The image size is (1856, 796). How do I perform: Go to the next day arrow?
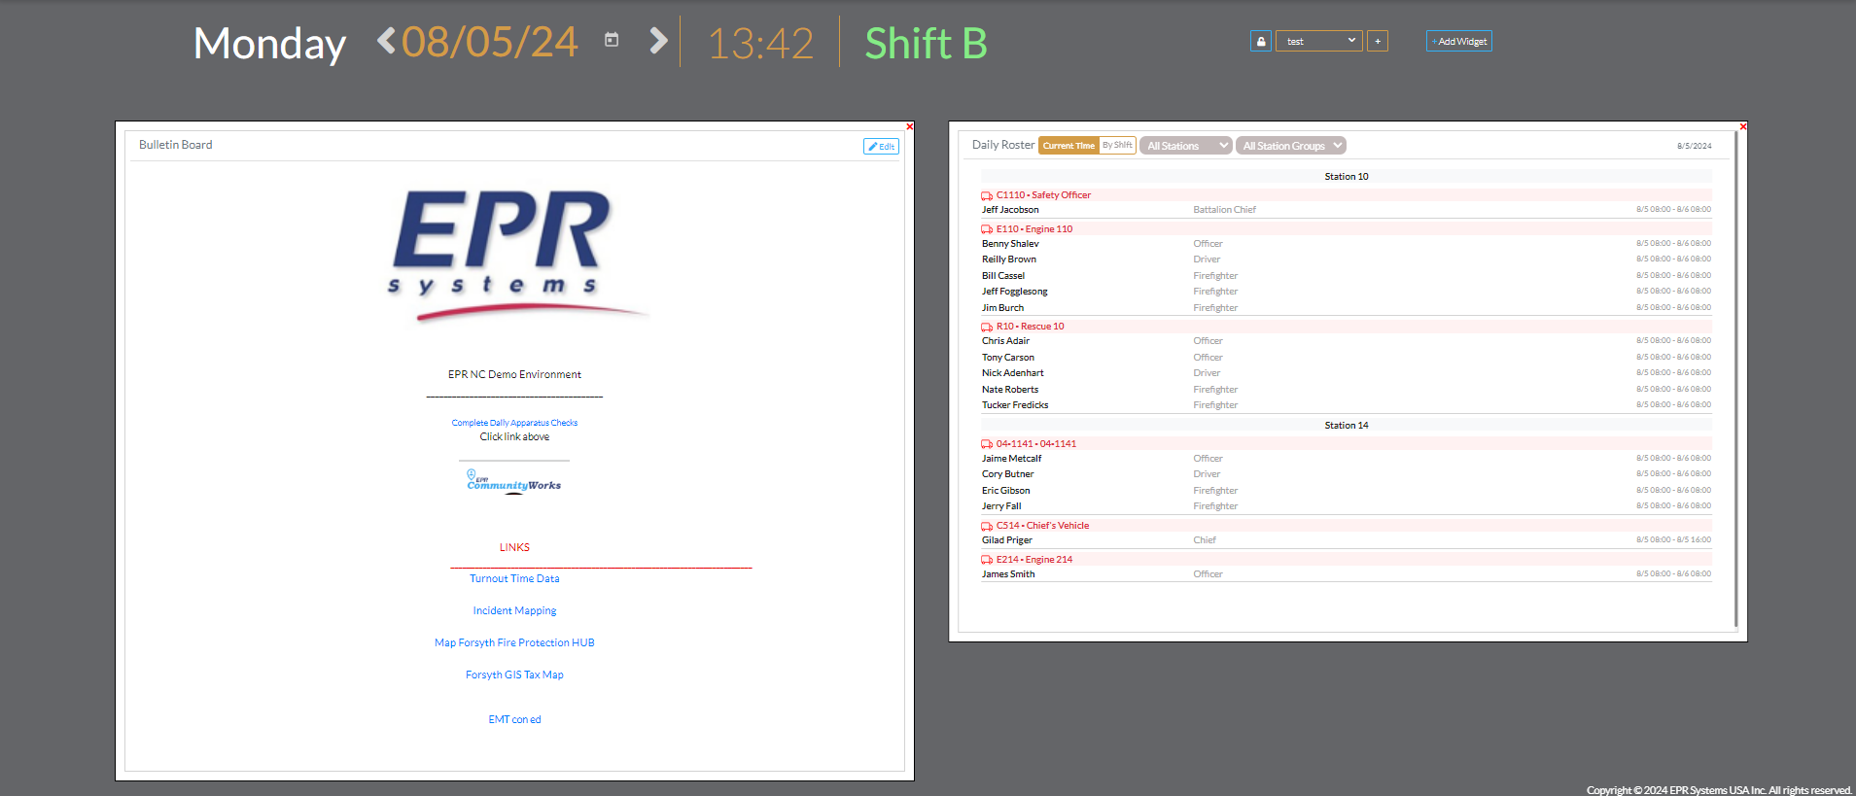pos(658,41)
